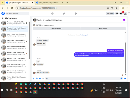This screenshot has height=98, width=130.
Task: Click the back arrow next to Marketplace
Action: click(x=3, y=18)
